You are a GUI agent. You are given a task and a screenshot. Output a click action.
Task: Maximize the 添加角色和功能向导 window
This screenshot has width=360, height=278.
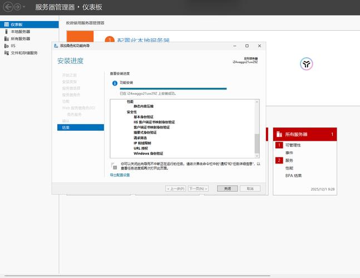coord(247,46)
